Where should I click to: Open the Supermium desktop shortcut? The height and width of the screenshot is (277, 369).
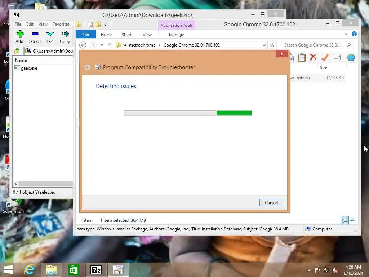[x=14, y=205]
